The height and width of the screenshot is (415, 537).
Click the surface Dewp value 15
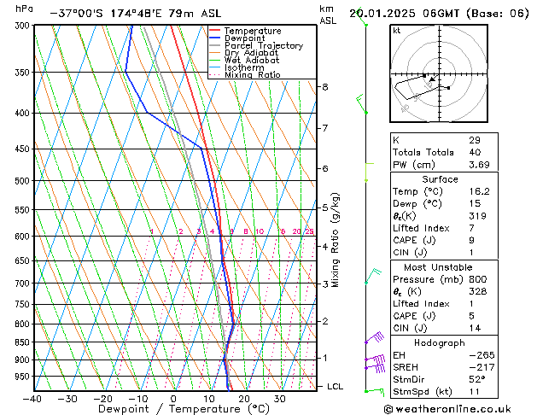[475, 203]
